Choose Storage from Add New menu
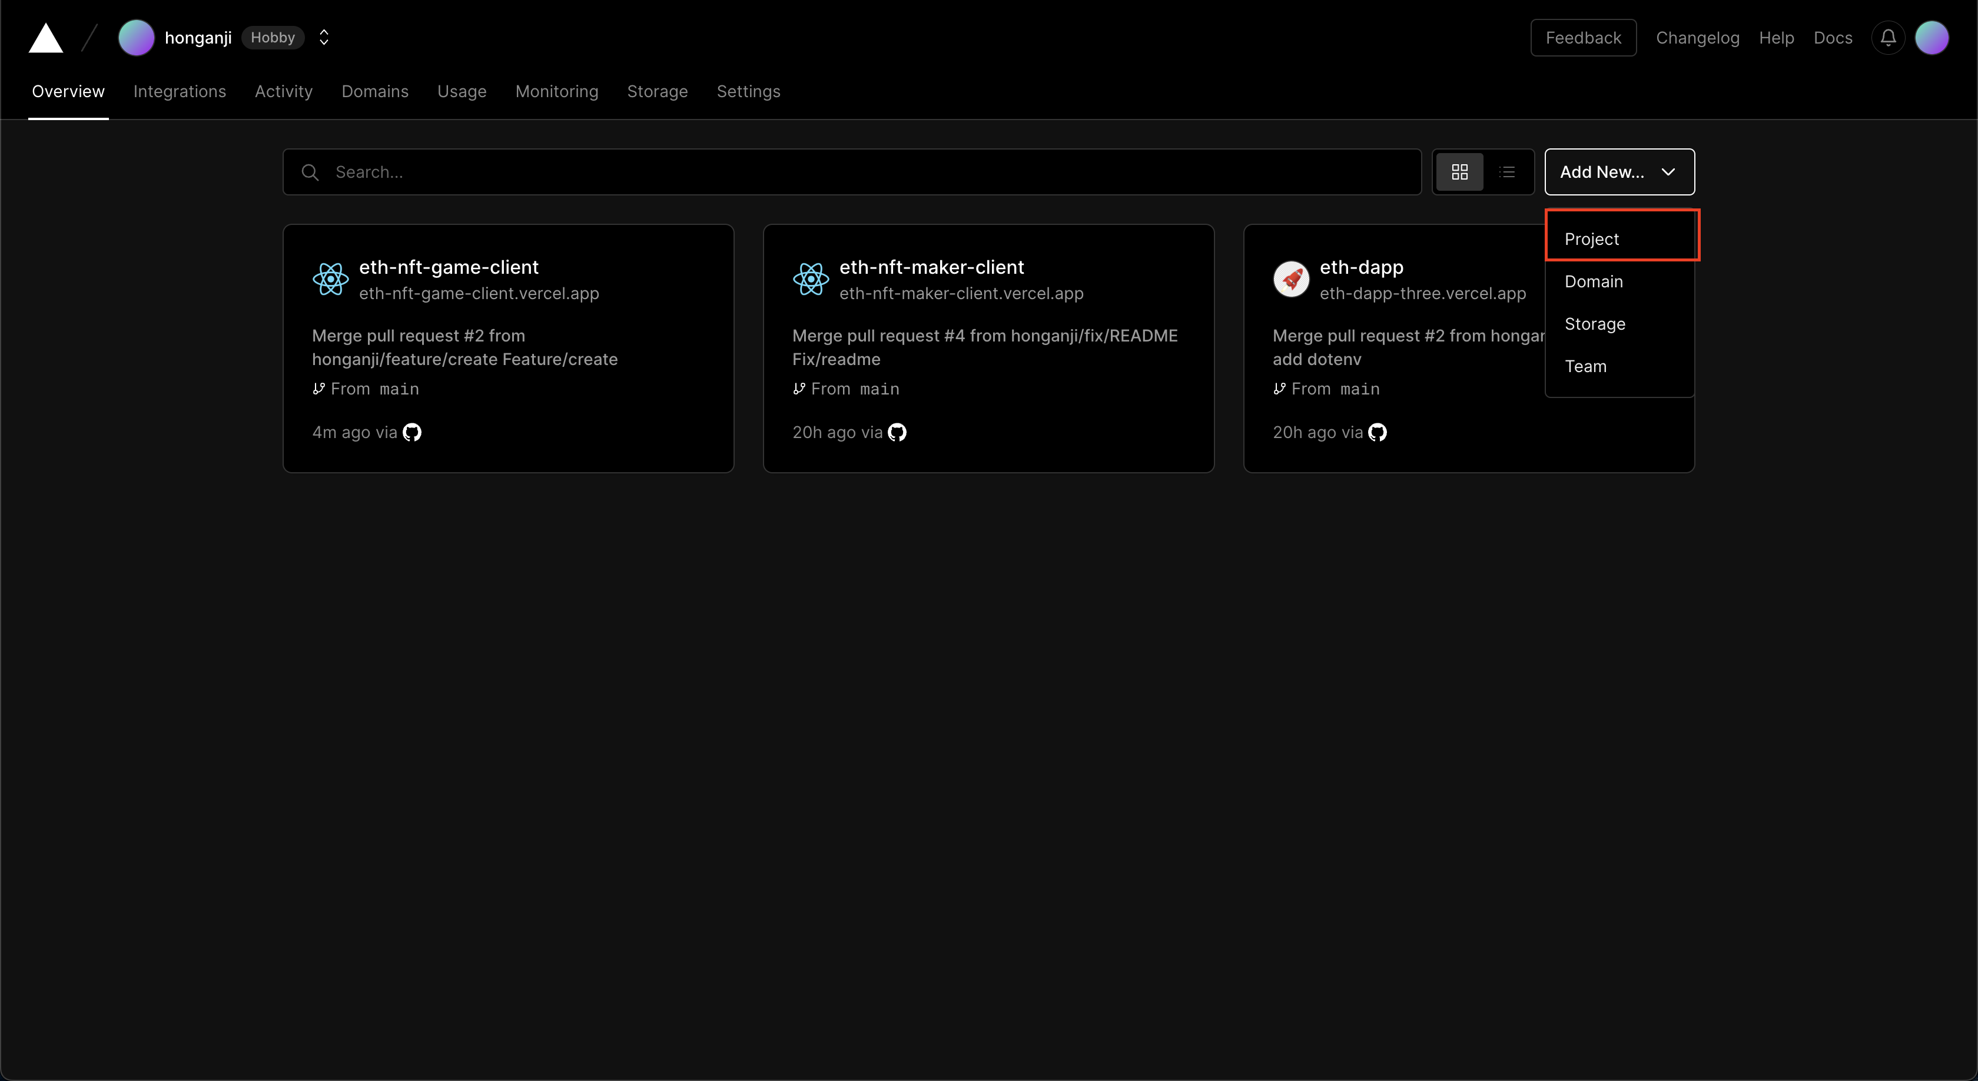 pyautogui.click(x=1620, y=324)
